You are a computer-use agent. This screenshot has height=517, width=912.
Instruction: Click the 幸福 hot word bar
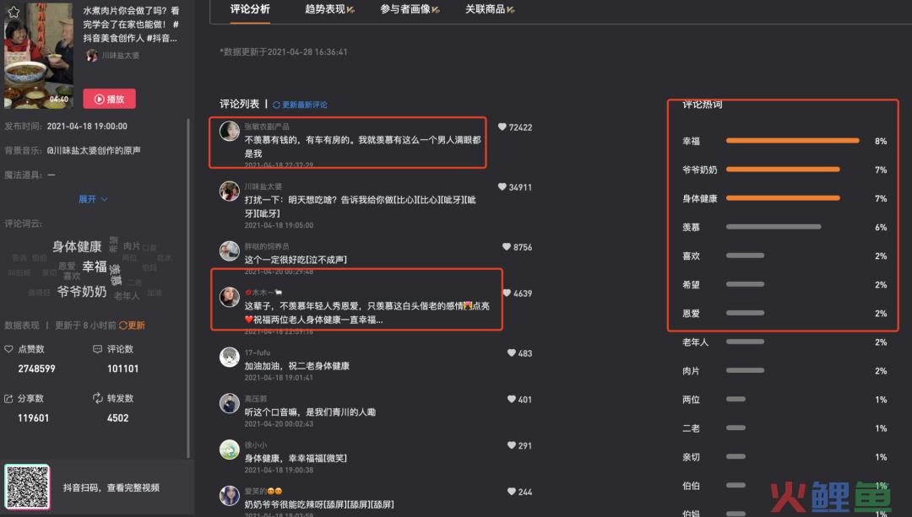coord(792,141)
